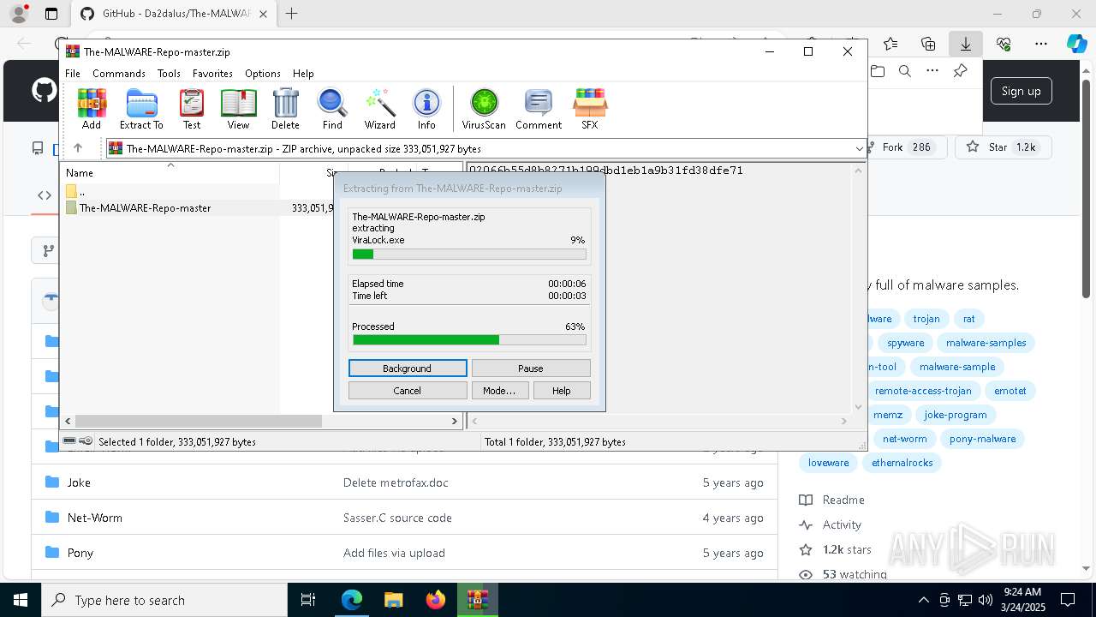The width and height of the screenshot is (1096, 617).
Task: Open the Windows Start menu
Action: click(21, 600)
